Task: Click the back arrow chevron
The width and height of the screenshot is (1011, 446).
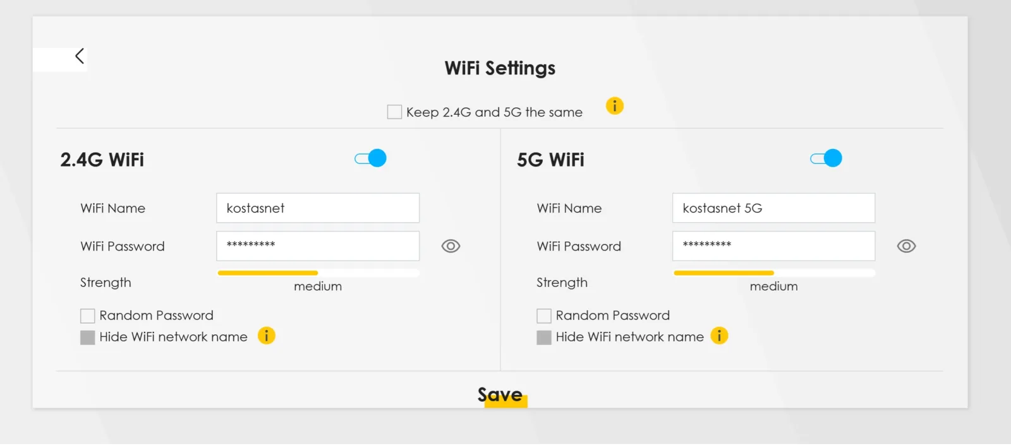Action: [x=79, y=56]
